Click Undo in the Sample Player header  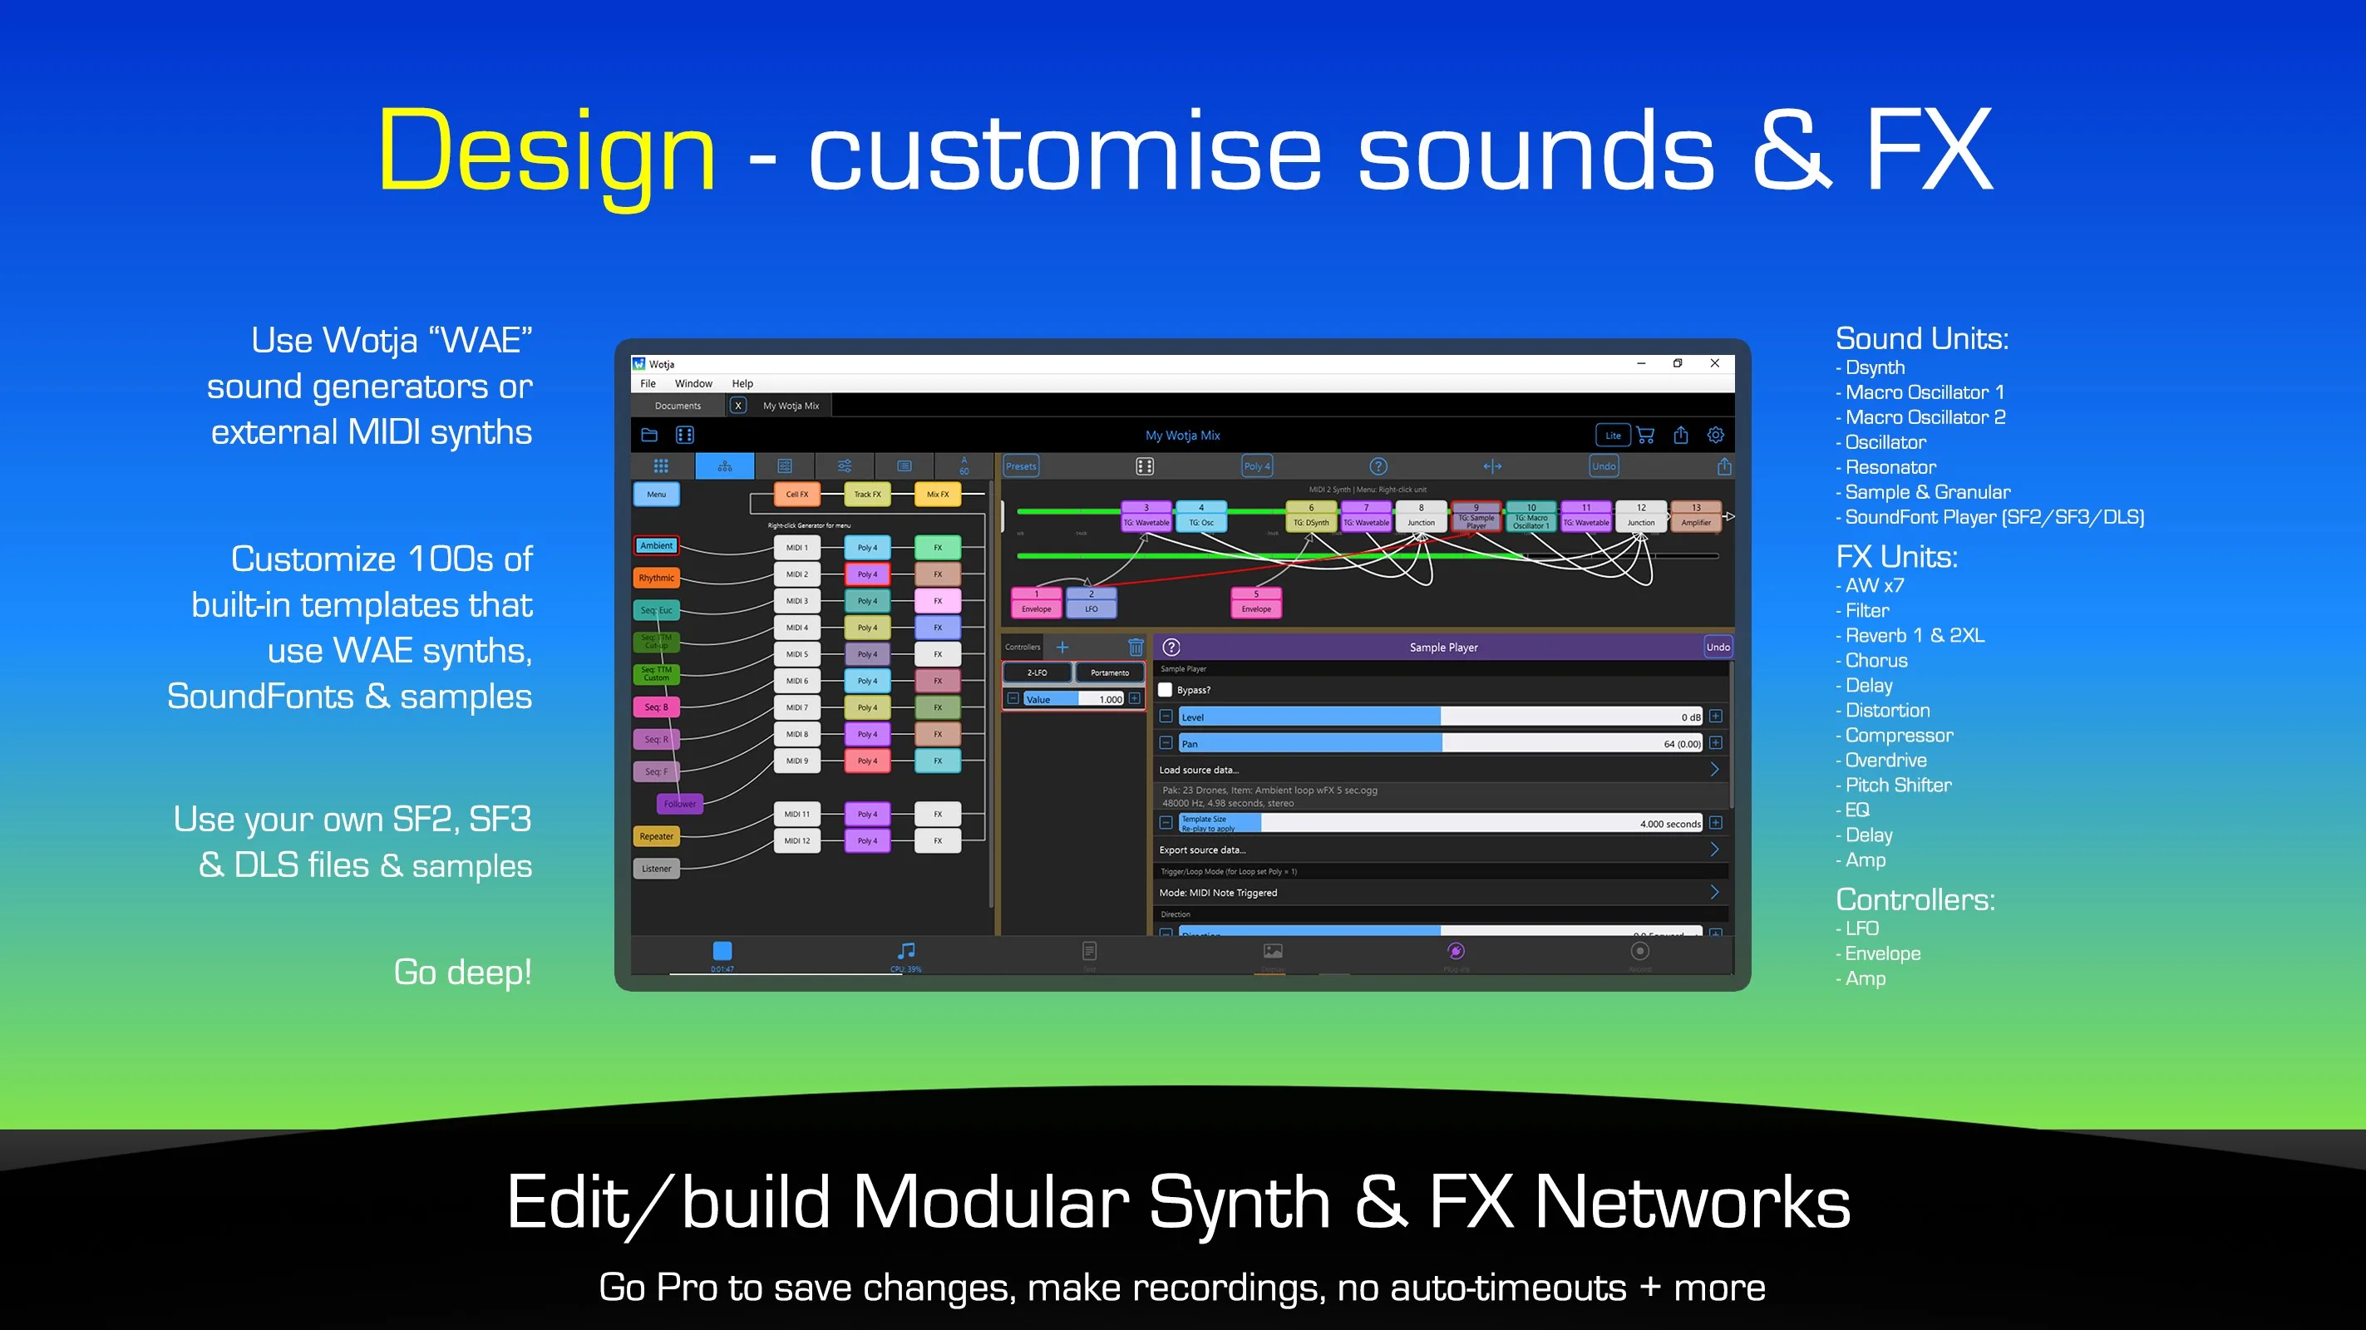(x=1718, y=648)
